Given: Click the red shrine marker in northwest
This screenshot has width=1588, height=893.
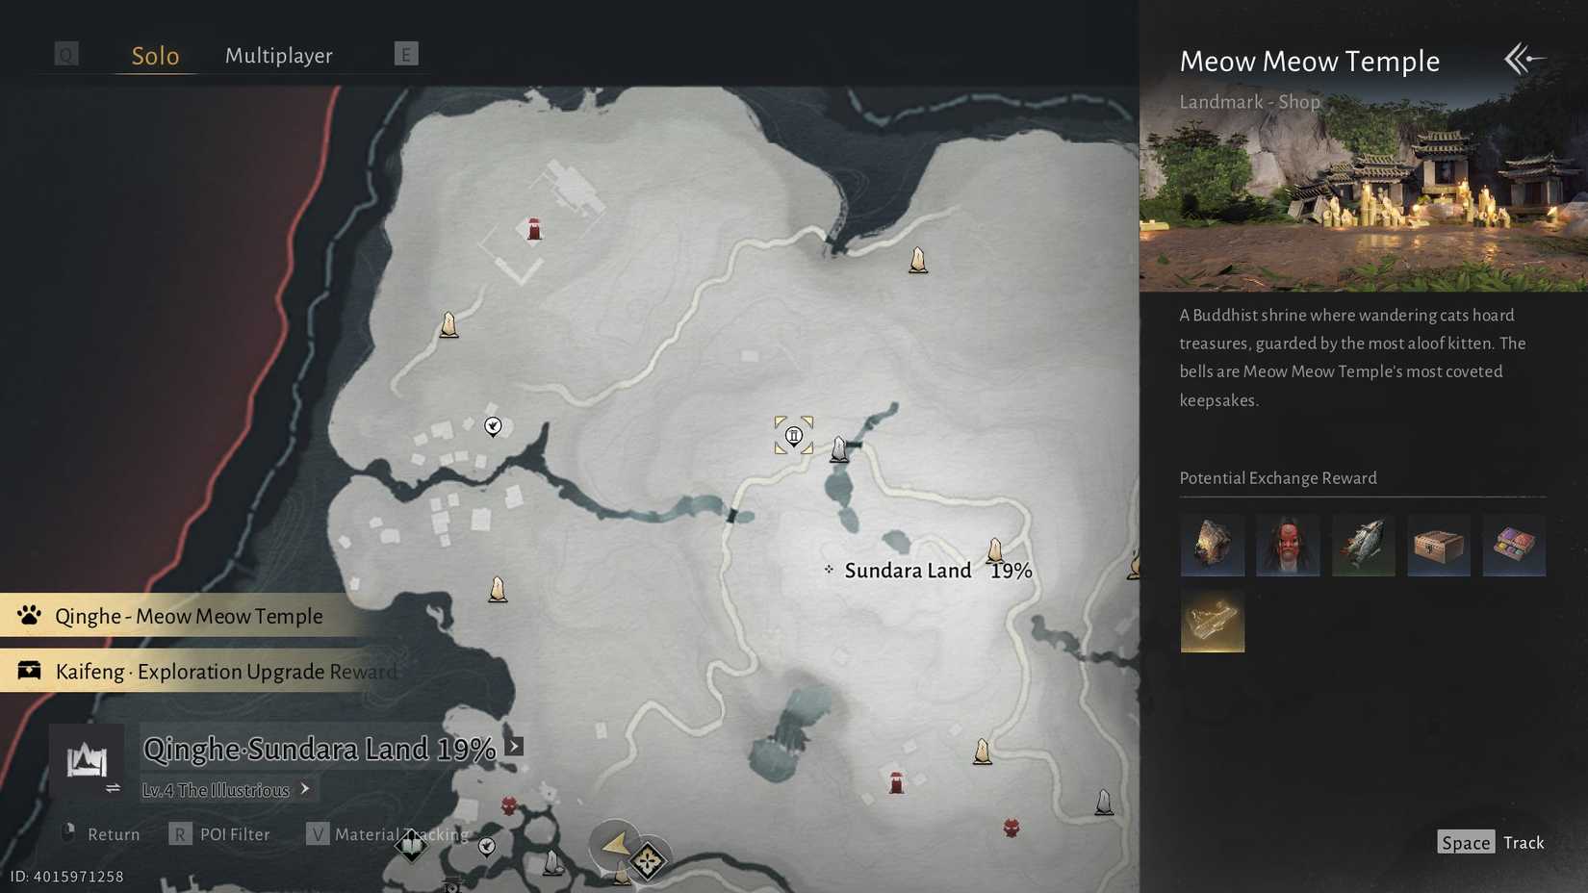Looking at the screenshot, I should 534,229.
